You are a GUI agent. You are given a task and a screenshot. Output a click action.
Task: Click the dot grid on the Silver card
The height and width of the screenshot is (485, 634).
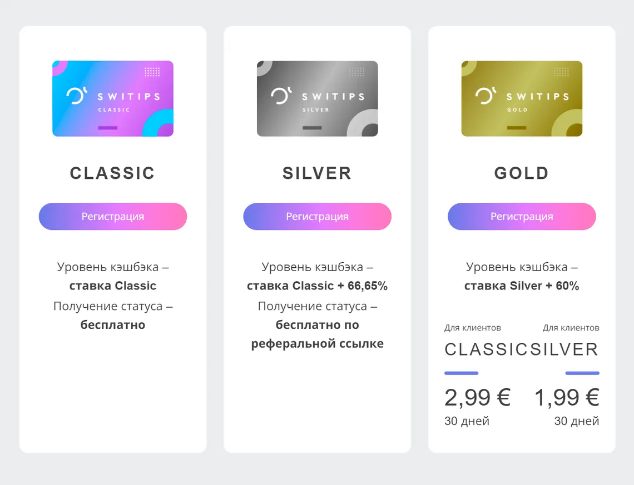pyautogui.click(x=356, y=72)
